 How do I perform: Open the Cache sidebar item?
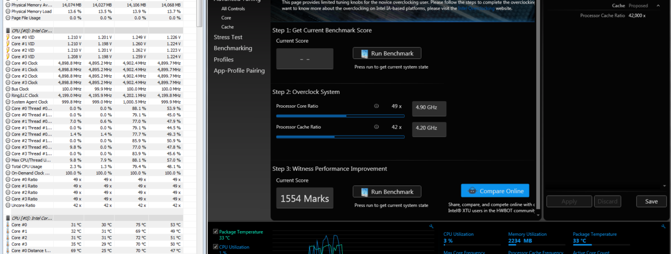point(227,27)
